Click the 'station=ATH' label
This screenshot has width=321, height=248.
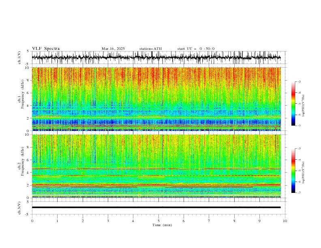(150, 49)
